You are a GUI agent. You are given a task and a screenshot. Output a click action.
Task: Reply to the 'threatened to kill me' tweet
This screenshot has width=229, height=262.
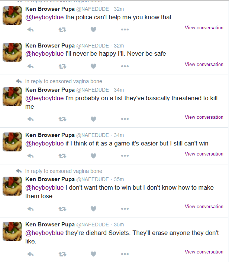point(30,119)
